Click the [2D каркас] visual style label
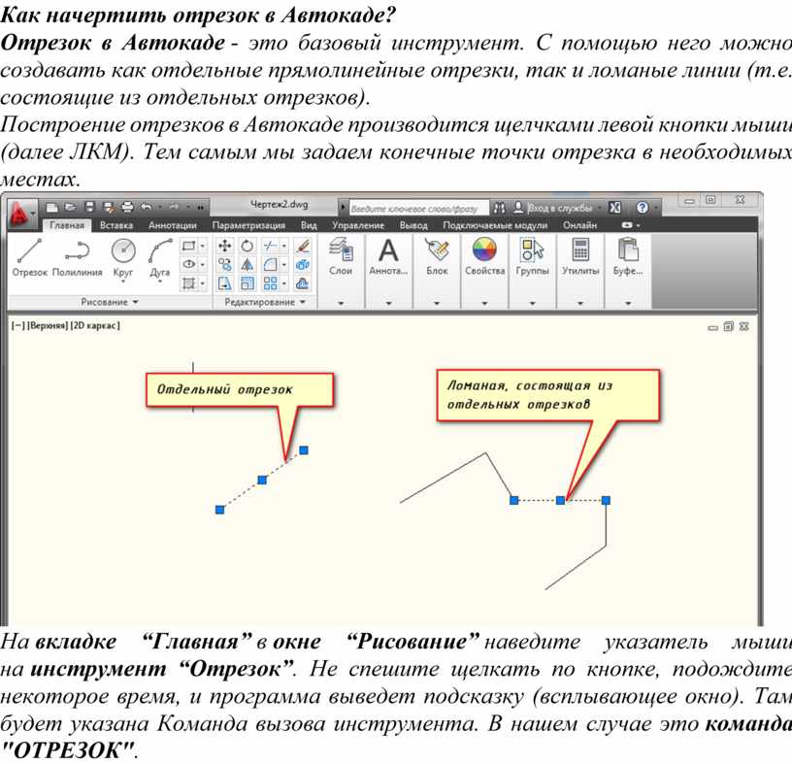792x764 pixels. tap(95, 326)
